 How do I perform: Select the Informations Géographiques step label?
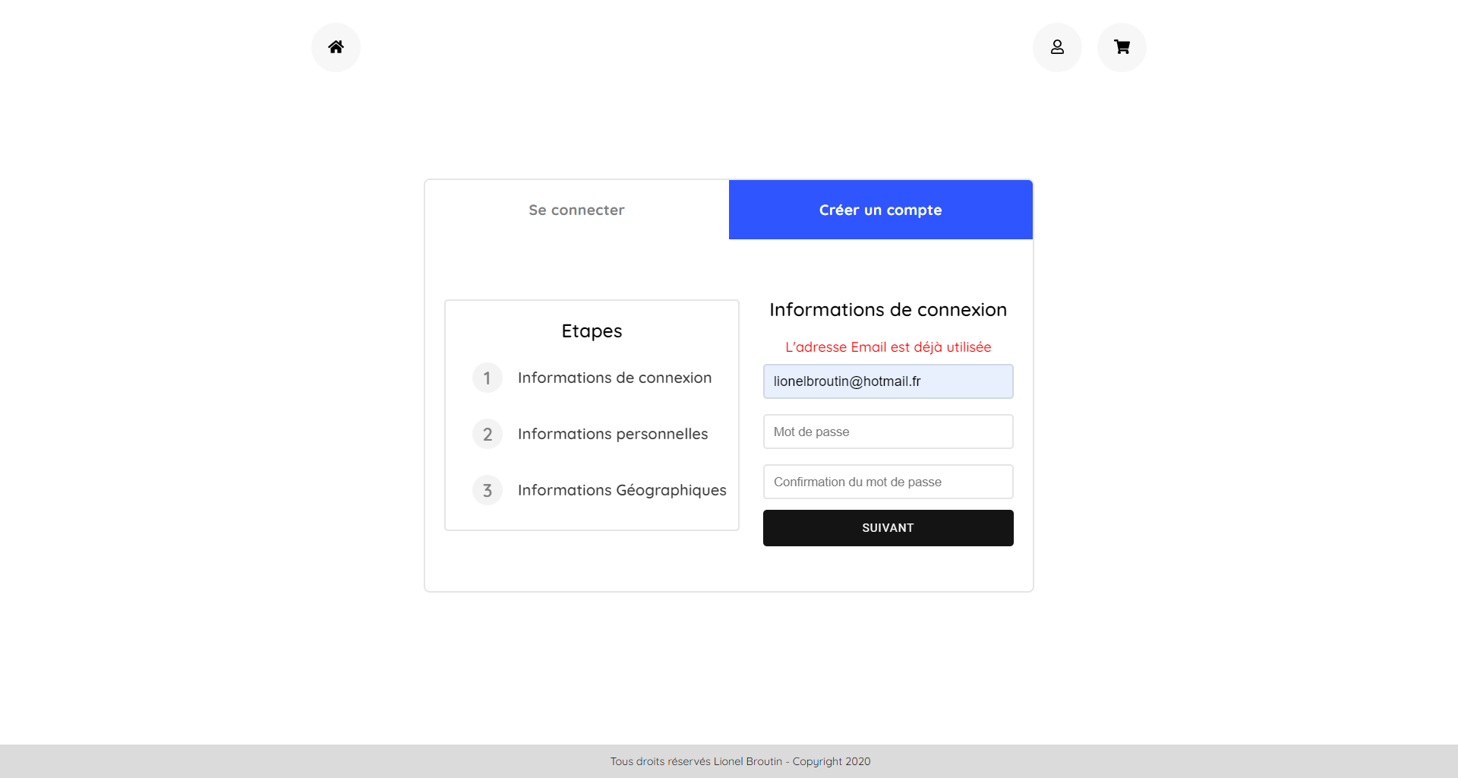coord(621,490)
